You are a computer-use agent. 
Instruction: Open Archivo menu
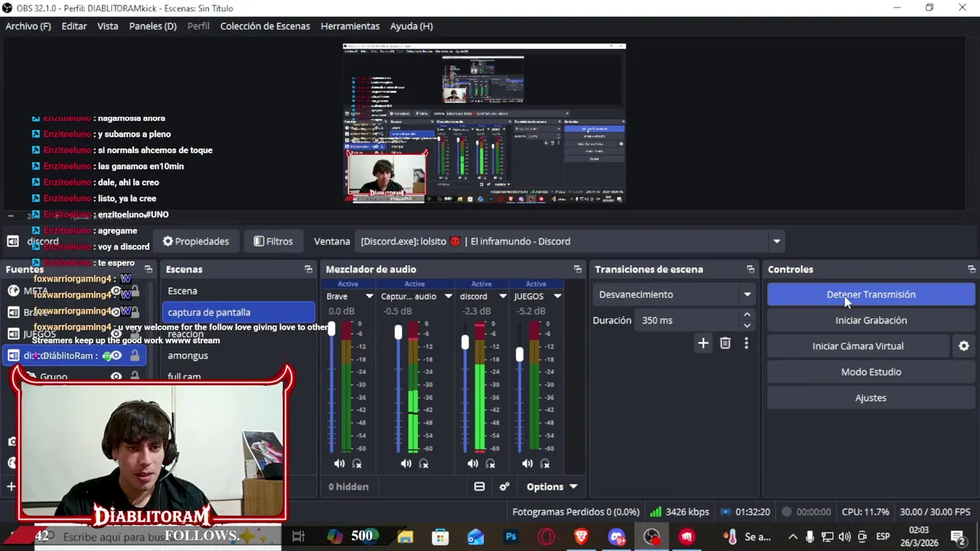[28, 26]
